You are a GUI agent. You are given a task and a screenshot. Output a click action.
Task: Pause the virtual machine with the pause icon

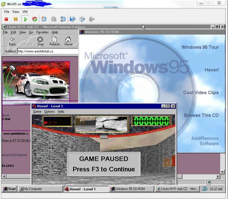point(16,19)
